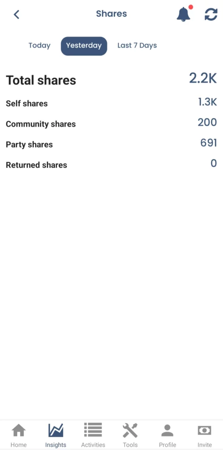Viewport: 223px width, 450px height.
Task: Tap the Party shares value 691
Action: [209, 143]
